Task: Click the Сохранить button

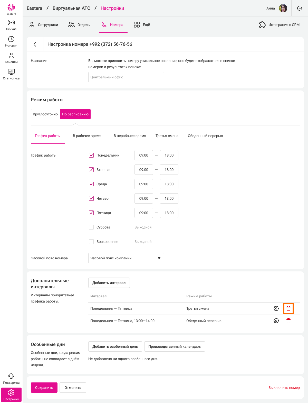Action: 44,388
